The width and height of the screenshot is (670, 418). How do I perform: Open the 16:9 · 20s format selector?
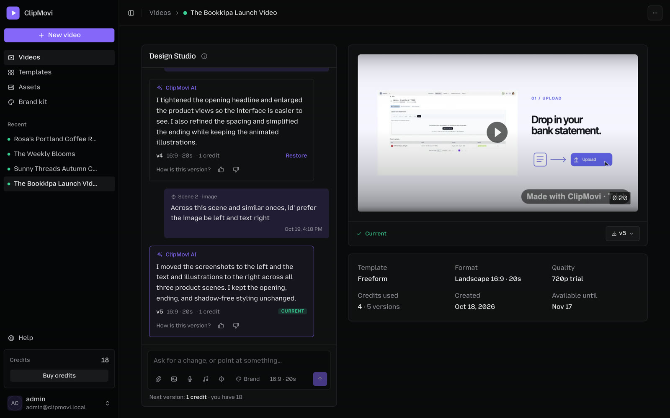pyautogui.click(x=283, y=379)
